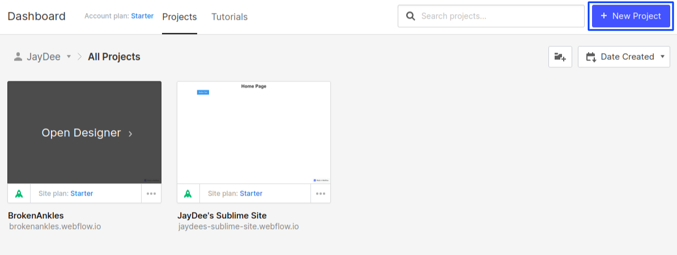Open the Starter account plan link
677x255 pixels.
[142, 16]
